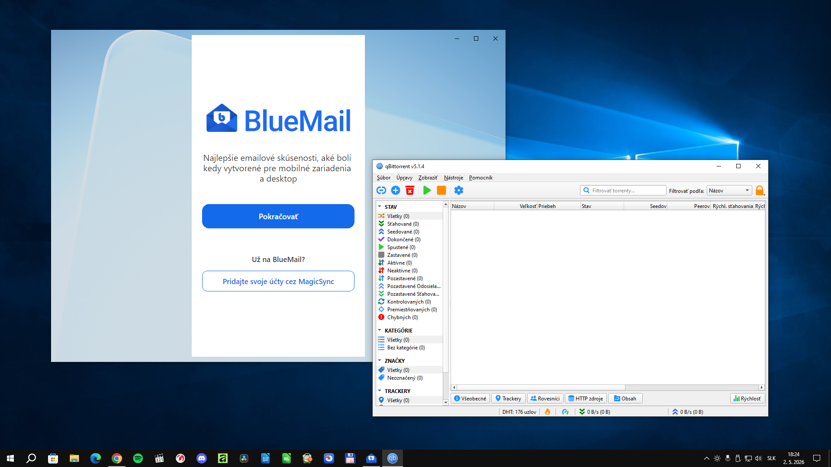The image size is (831, 467).
Task: Switch to the Rovesníci tab
Action: pos(545,399)
